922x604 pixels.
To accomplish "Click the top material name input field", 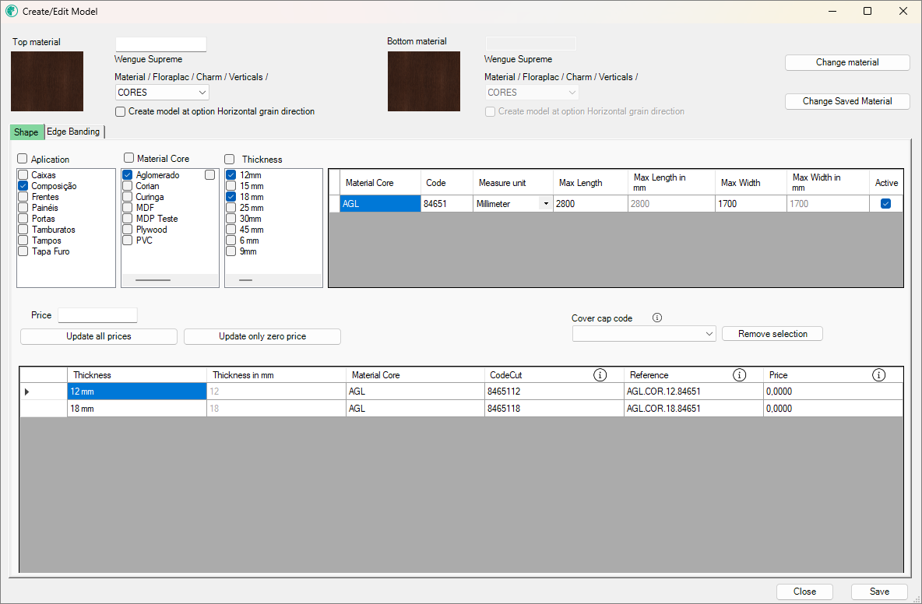I will point(161,44).
